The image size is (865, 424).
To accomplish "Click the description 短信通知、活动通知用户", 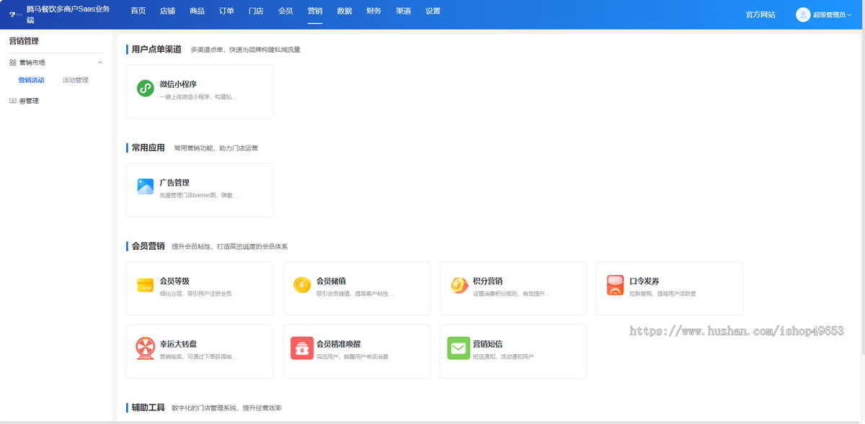I will pyautogui.click(x=502, y=356).
